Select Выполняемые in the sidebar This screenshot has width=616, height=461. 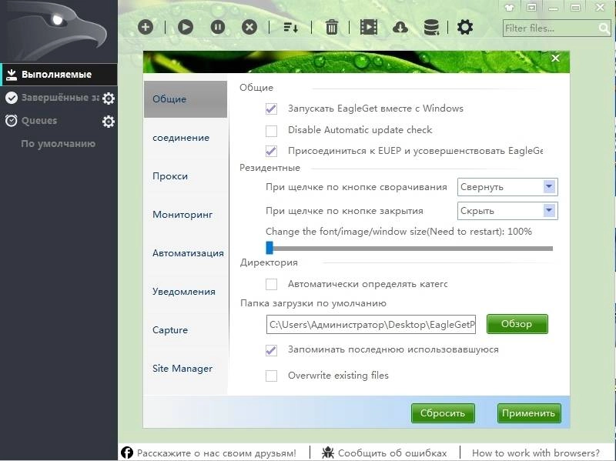coord(59,75)
